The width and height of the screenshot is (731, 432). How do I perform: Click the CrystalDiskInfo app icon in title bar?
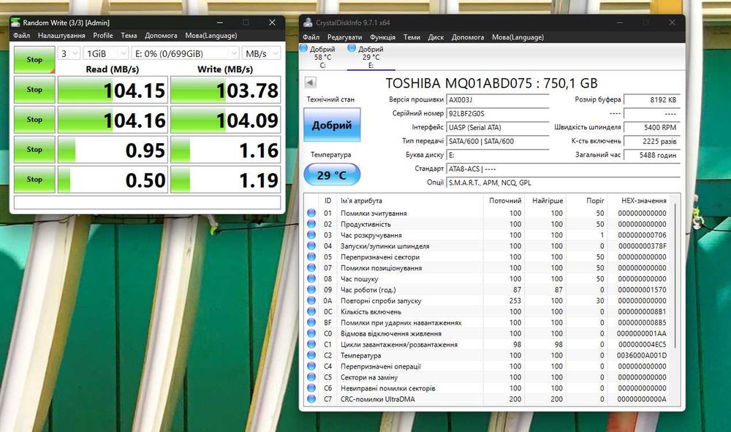(x=308, y=23)
